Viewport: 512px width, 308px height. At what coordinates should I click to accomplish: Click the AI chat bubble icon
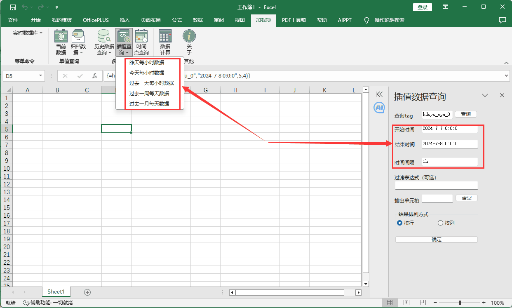point(379,108)
